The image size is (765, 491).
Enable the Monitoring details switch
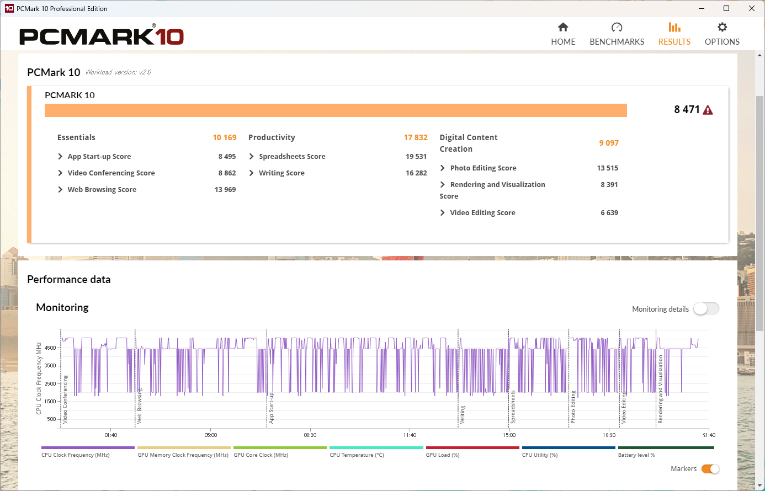706,309
